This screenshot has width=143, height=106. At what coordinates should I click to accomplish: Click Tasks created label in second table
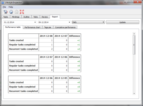(x=16, y=61)
